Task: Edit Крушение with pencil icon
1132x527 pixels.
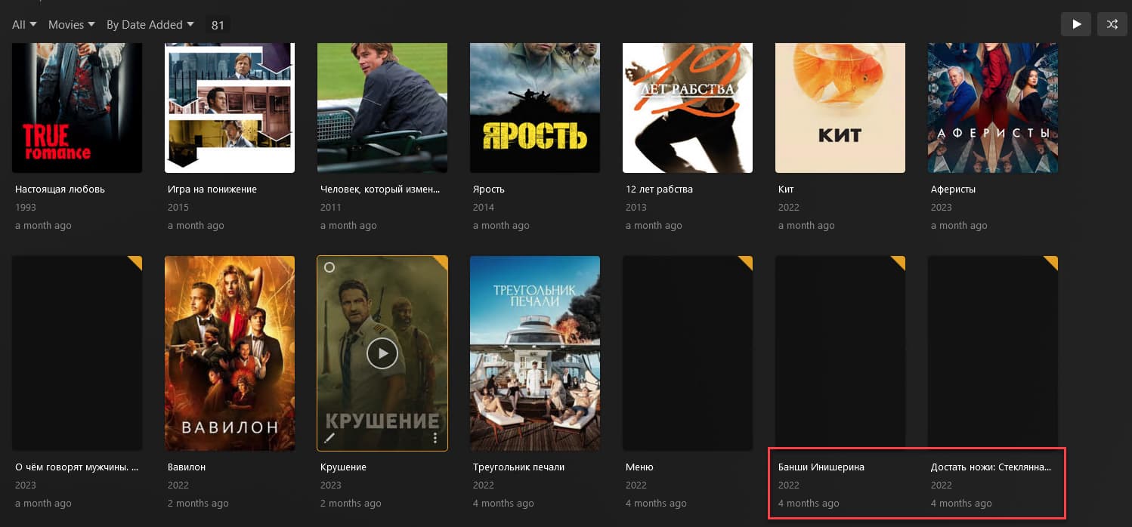Action: [329, 438]
